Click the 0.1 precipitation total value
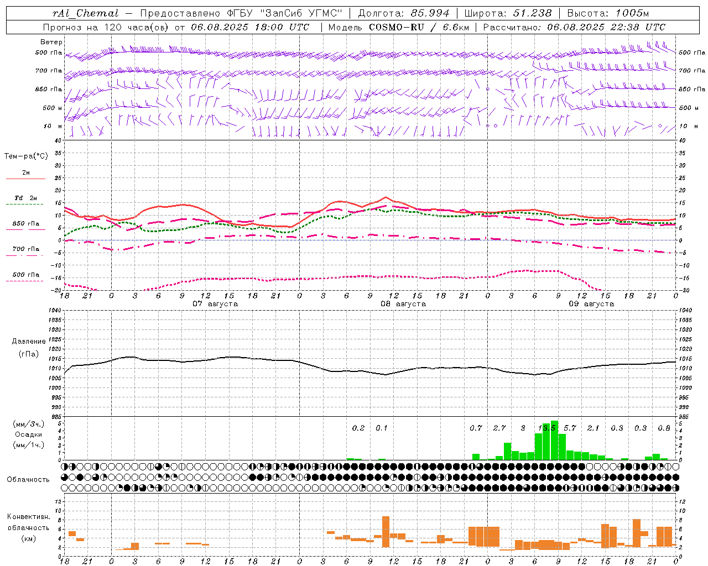The width and height of the screenshot is (708, 566). pos(382,428)
